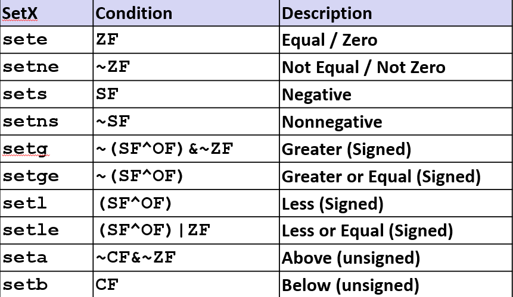Click the setge instruction cell
Viewport: 513px width, 297px height.
[x=31, y=176]
